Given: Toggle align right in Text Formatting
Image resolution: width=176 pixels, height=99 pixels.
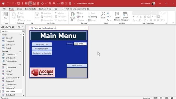Looking at the screenshot, I should coord(158,20).
